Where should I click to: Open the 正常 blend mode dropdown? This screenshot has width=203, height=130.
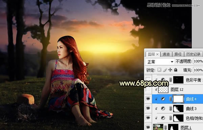(x=160, y=62)
